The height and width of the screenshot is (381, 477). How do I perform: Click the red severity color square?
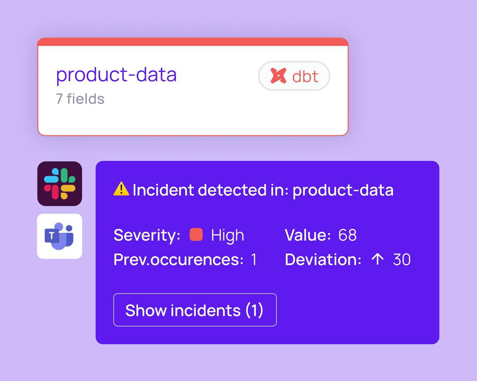pyautogui.click(x=196, y=235)
